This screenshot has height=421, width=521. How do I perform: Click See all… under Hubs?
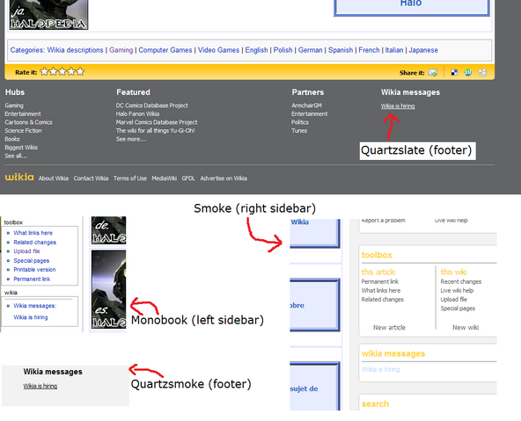[x=16, y=156]
